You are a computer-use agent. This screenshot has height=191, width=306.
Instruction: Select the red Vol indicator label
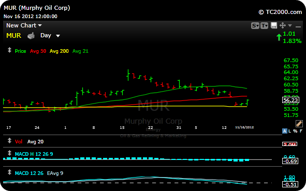19,142
